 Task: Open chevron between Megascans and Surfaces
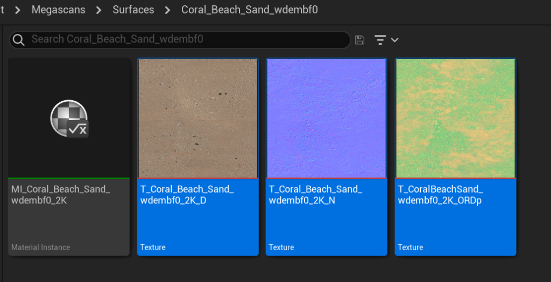point(99,10)
